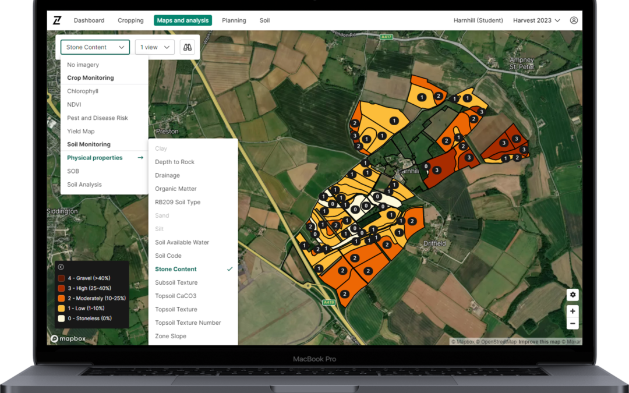Select the Maps and analysis tab
This screenshot has height=393, width=629.
[x=183, y=20]
